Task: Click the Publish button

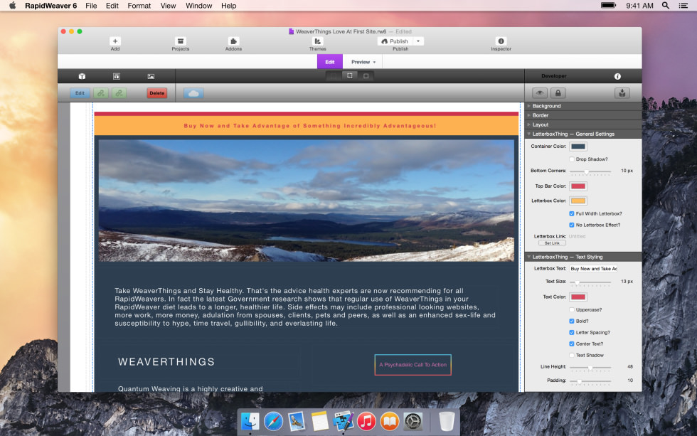Action: click(x=395, y=41)
